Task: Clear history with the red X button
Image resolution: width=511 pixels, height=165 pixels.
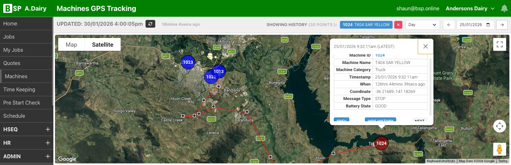Action: (x=398, y=25)
